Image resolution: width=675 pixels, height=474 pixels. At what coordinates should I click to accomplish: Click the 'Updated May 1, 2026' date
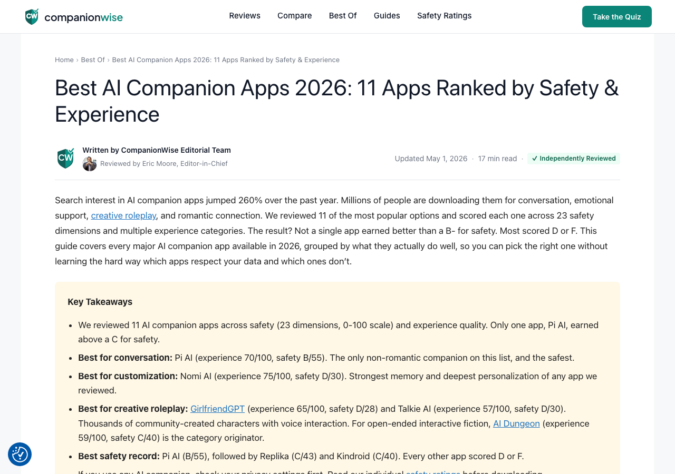[431, 159]
